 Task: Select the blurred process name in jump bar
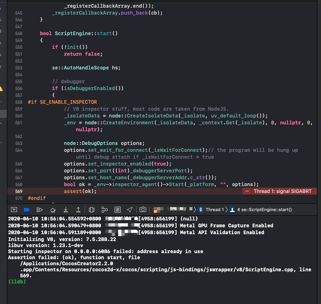click(173, 210)
